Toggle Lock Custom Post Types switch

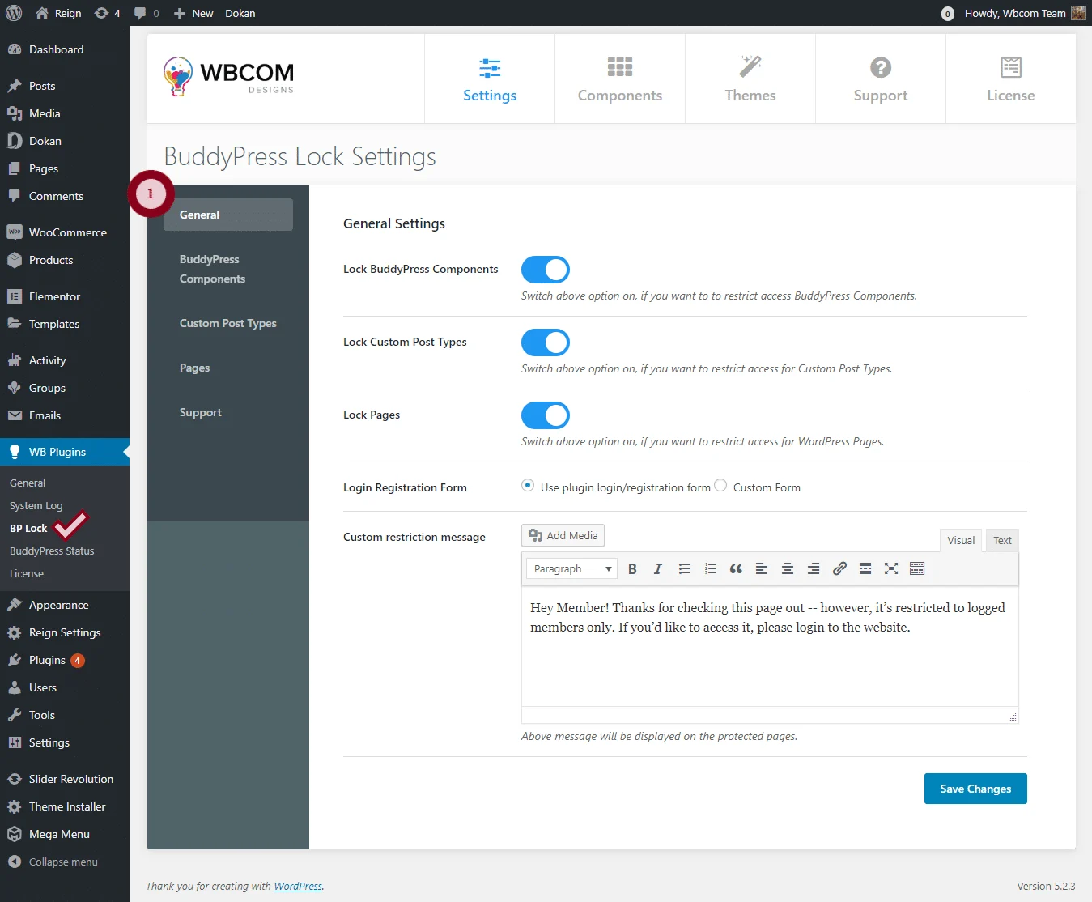tap(546, 343)
